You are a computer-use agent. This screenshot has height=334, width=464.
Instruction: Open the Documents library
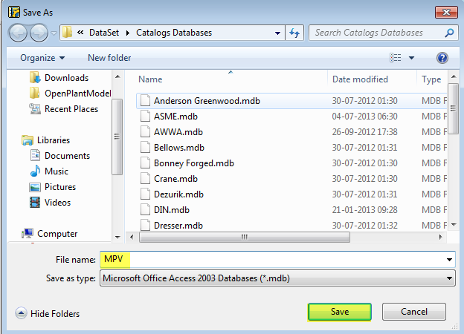coord(59,156)
